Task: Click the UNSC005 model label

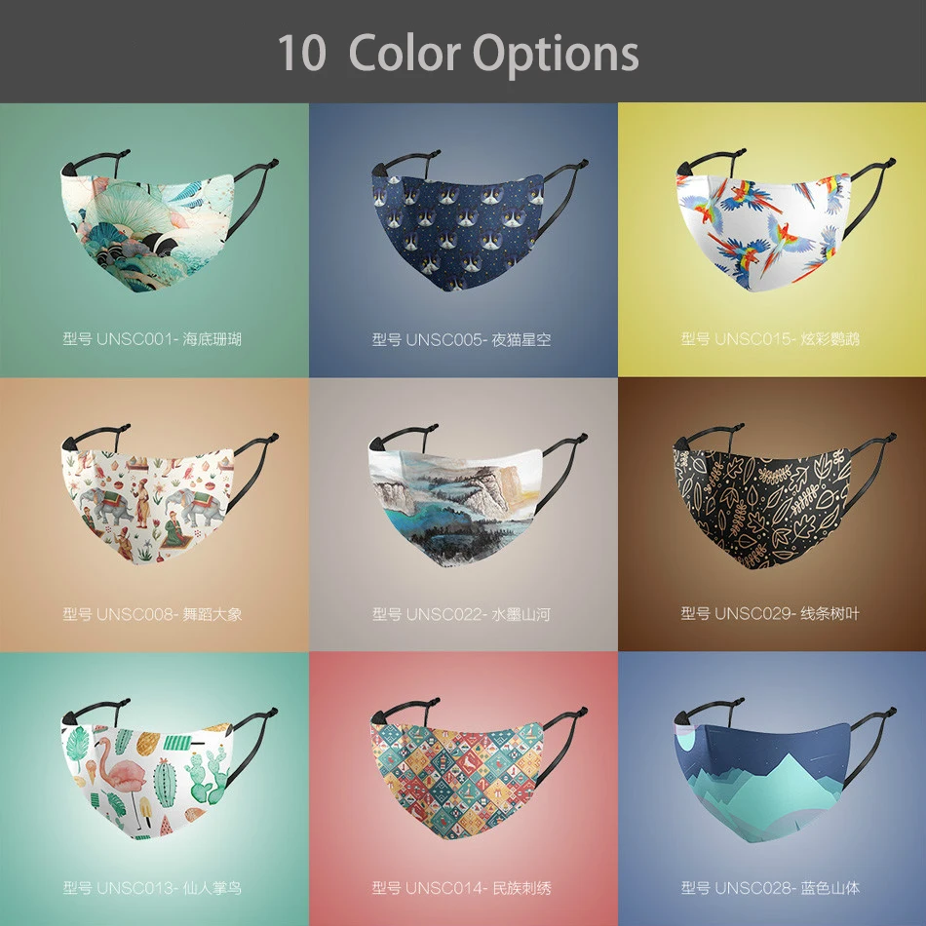Action: coord(461,339)
